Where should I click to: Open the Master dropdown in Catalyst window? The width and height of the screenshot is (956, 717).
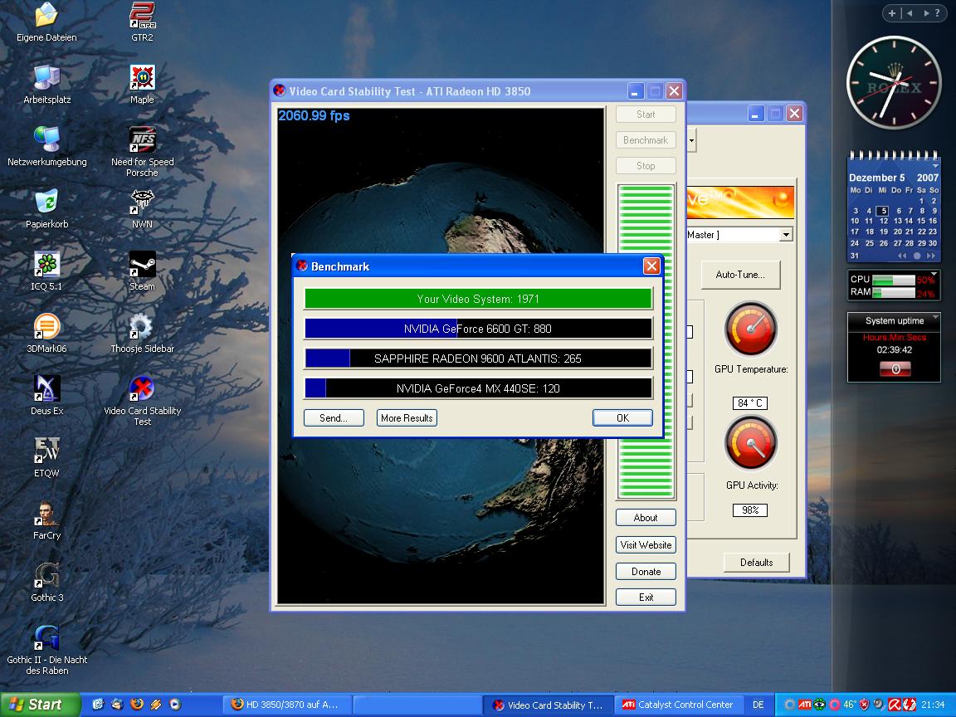coord(786,235)
